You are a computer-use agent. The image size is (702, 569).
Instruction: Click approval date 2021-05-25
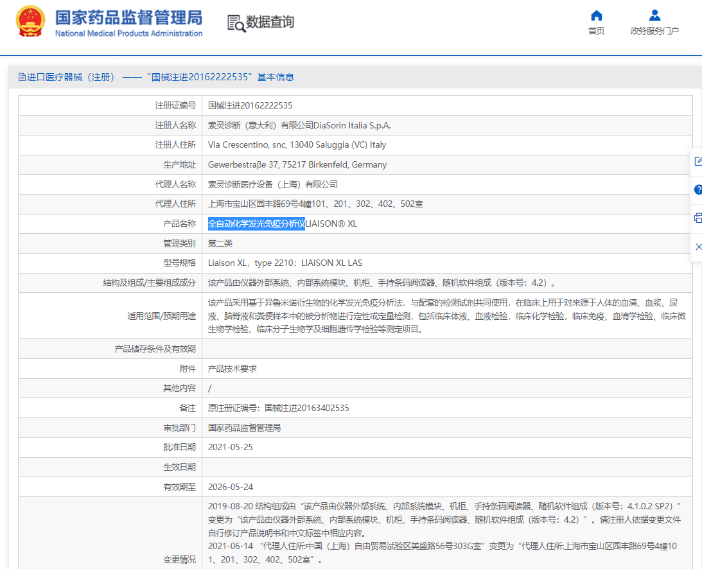(x=231, y=447)
